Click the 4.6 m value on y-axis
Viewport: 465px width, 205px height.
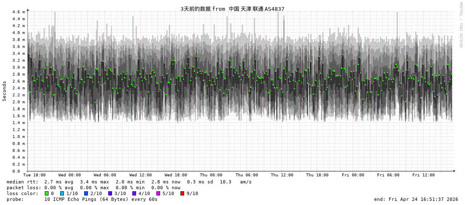coord(19,12)
